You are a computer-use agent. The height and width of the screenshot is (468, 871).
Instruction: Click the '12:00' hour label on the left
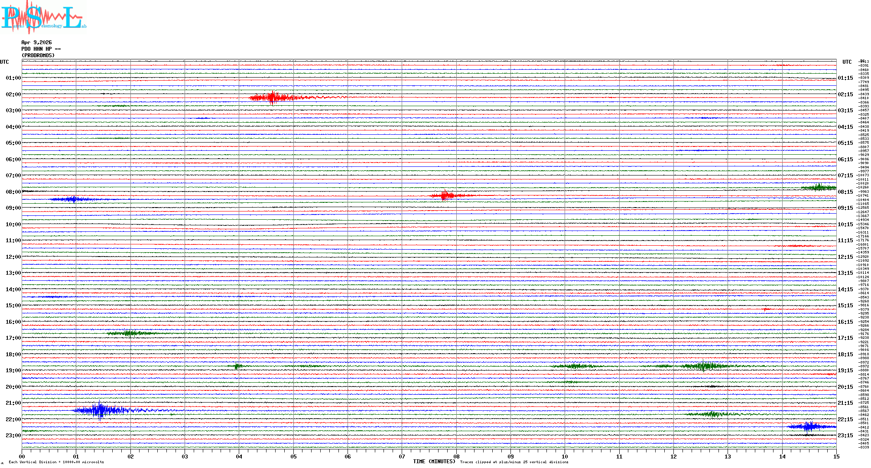point(13,257)
